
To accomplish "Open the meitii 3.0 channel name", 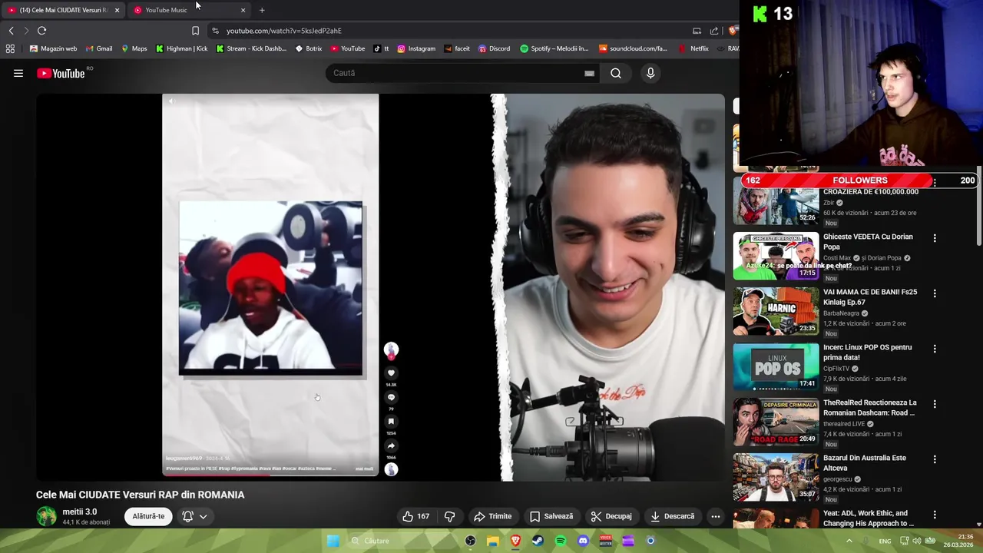I will click(80, 512).
